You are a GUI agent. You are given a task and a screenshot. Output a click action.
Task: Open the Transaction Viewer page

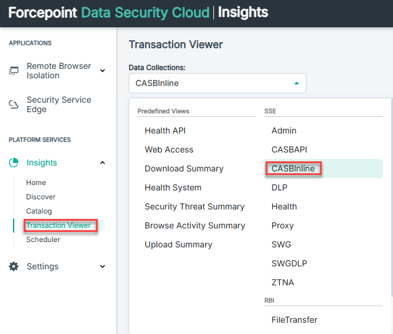58,225
